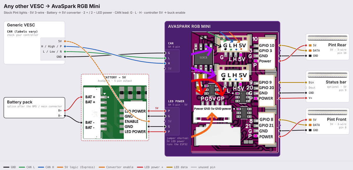Click the orange square beside DATA on Pint Front

[310, 125]
